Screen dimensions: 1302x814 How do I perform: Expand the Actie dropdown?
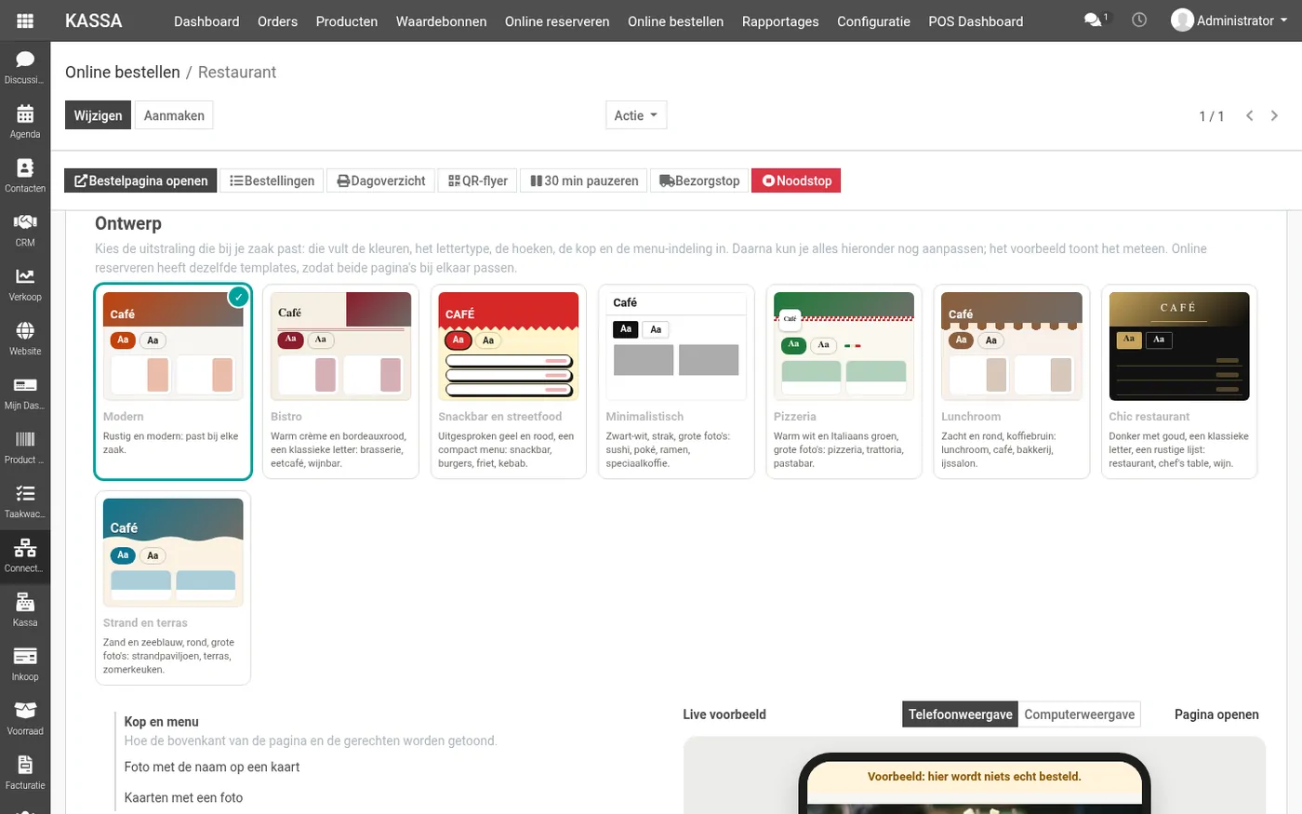pos(636,115)
